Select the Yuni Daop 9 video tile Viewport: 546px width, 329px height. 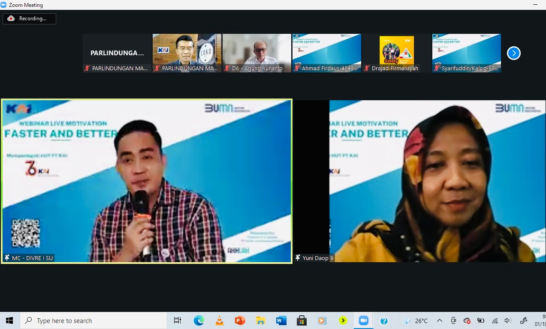(419, 181)
